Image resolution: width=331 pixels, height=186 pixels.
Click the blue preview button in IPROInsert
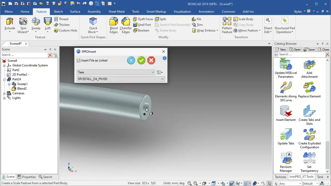point(131,60)
